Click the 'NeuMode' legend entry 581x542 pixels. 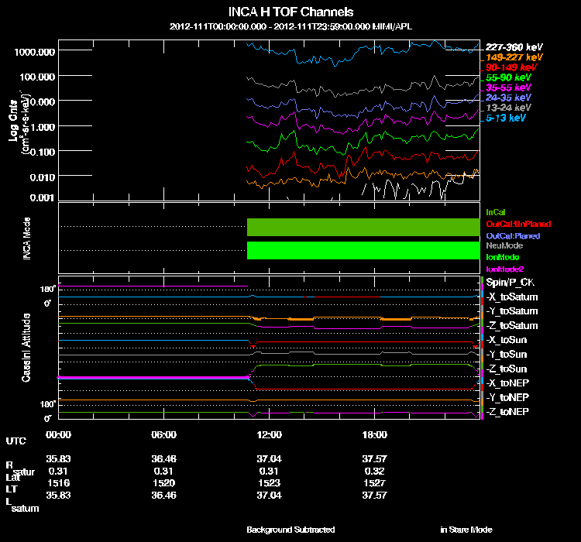coord(504,245)
